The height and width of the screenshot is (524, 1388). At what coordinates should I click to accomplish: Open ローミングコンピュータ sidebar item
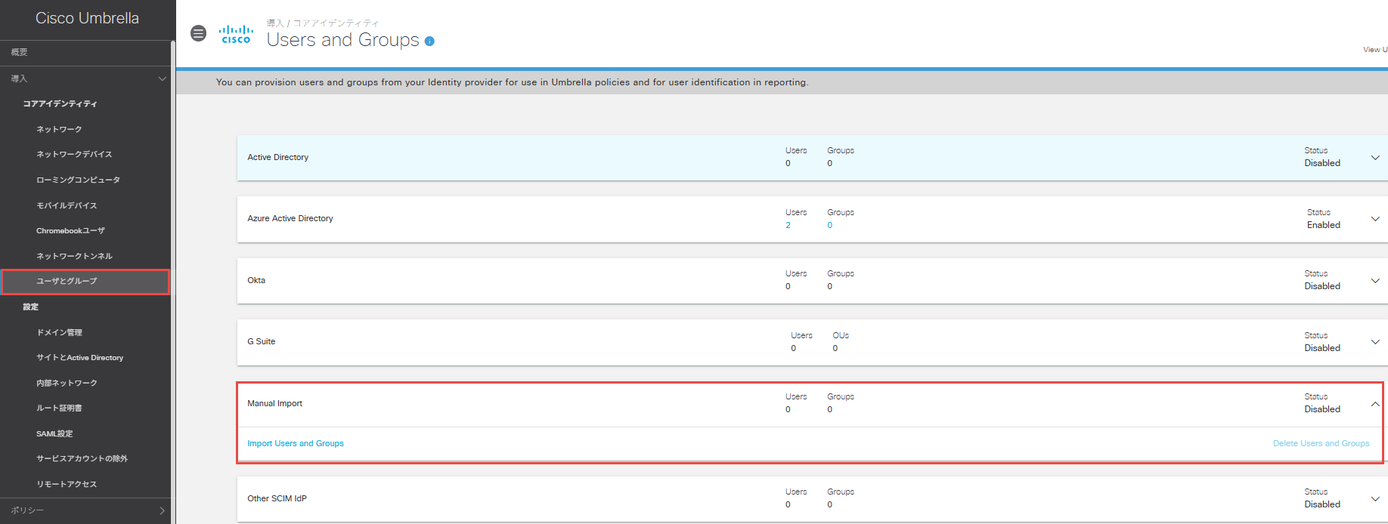point(78,180)
